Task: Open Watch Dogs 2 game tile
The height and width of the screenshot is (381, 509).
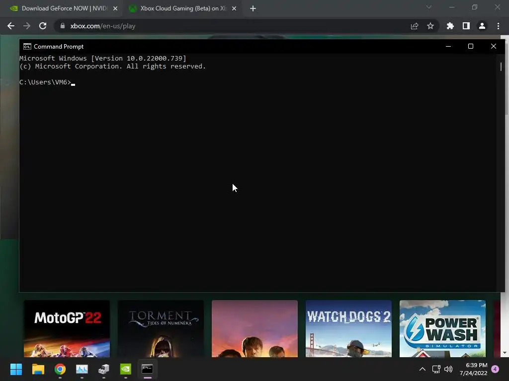Action: [x=348, y=328]
